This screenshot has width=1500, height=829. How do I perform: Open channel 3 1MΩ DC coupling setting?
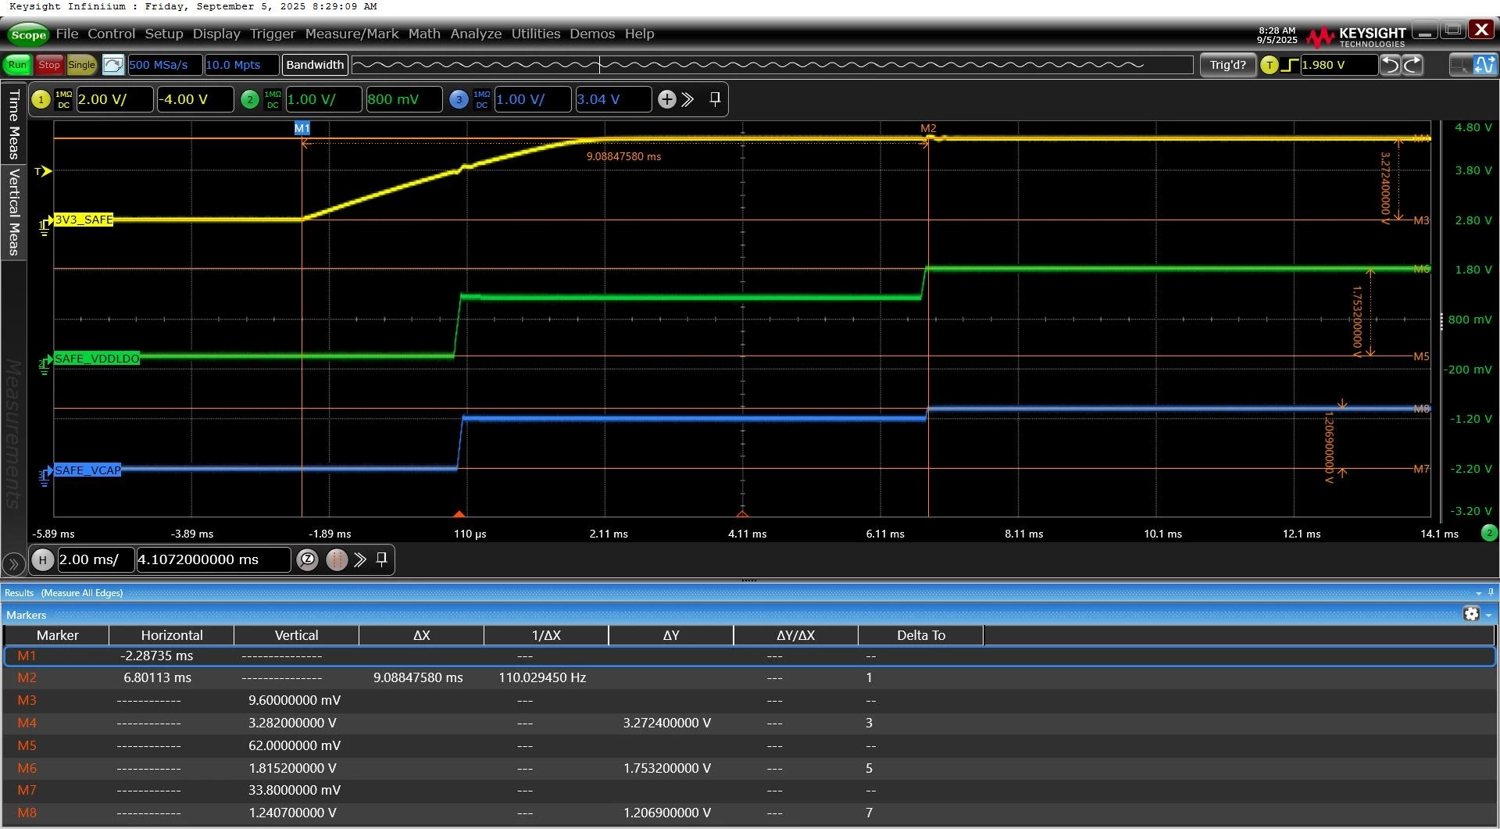pyautogui.click(x=482, y=99)
